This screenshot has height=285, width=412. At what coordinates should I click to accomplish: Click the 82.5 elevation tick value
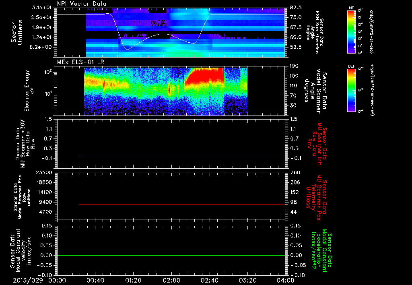click(296, 8)
